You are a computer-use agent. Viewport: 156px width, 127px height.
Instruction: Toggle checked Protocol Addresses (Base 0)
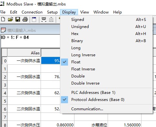[x=106, y=100]
